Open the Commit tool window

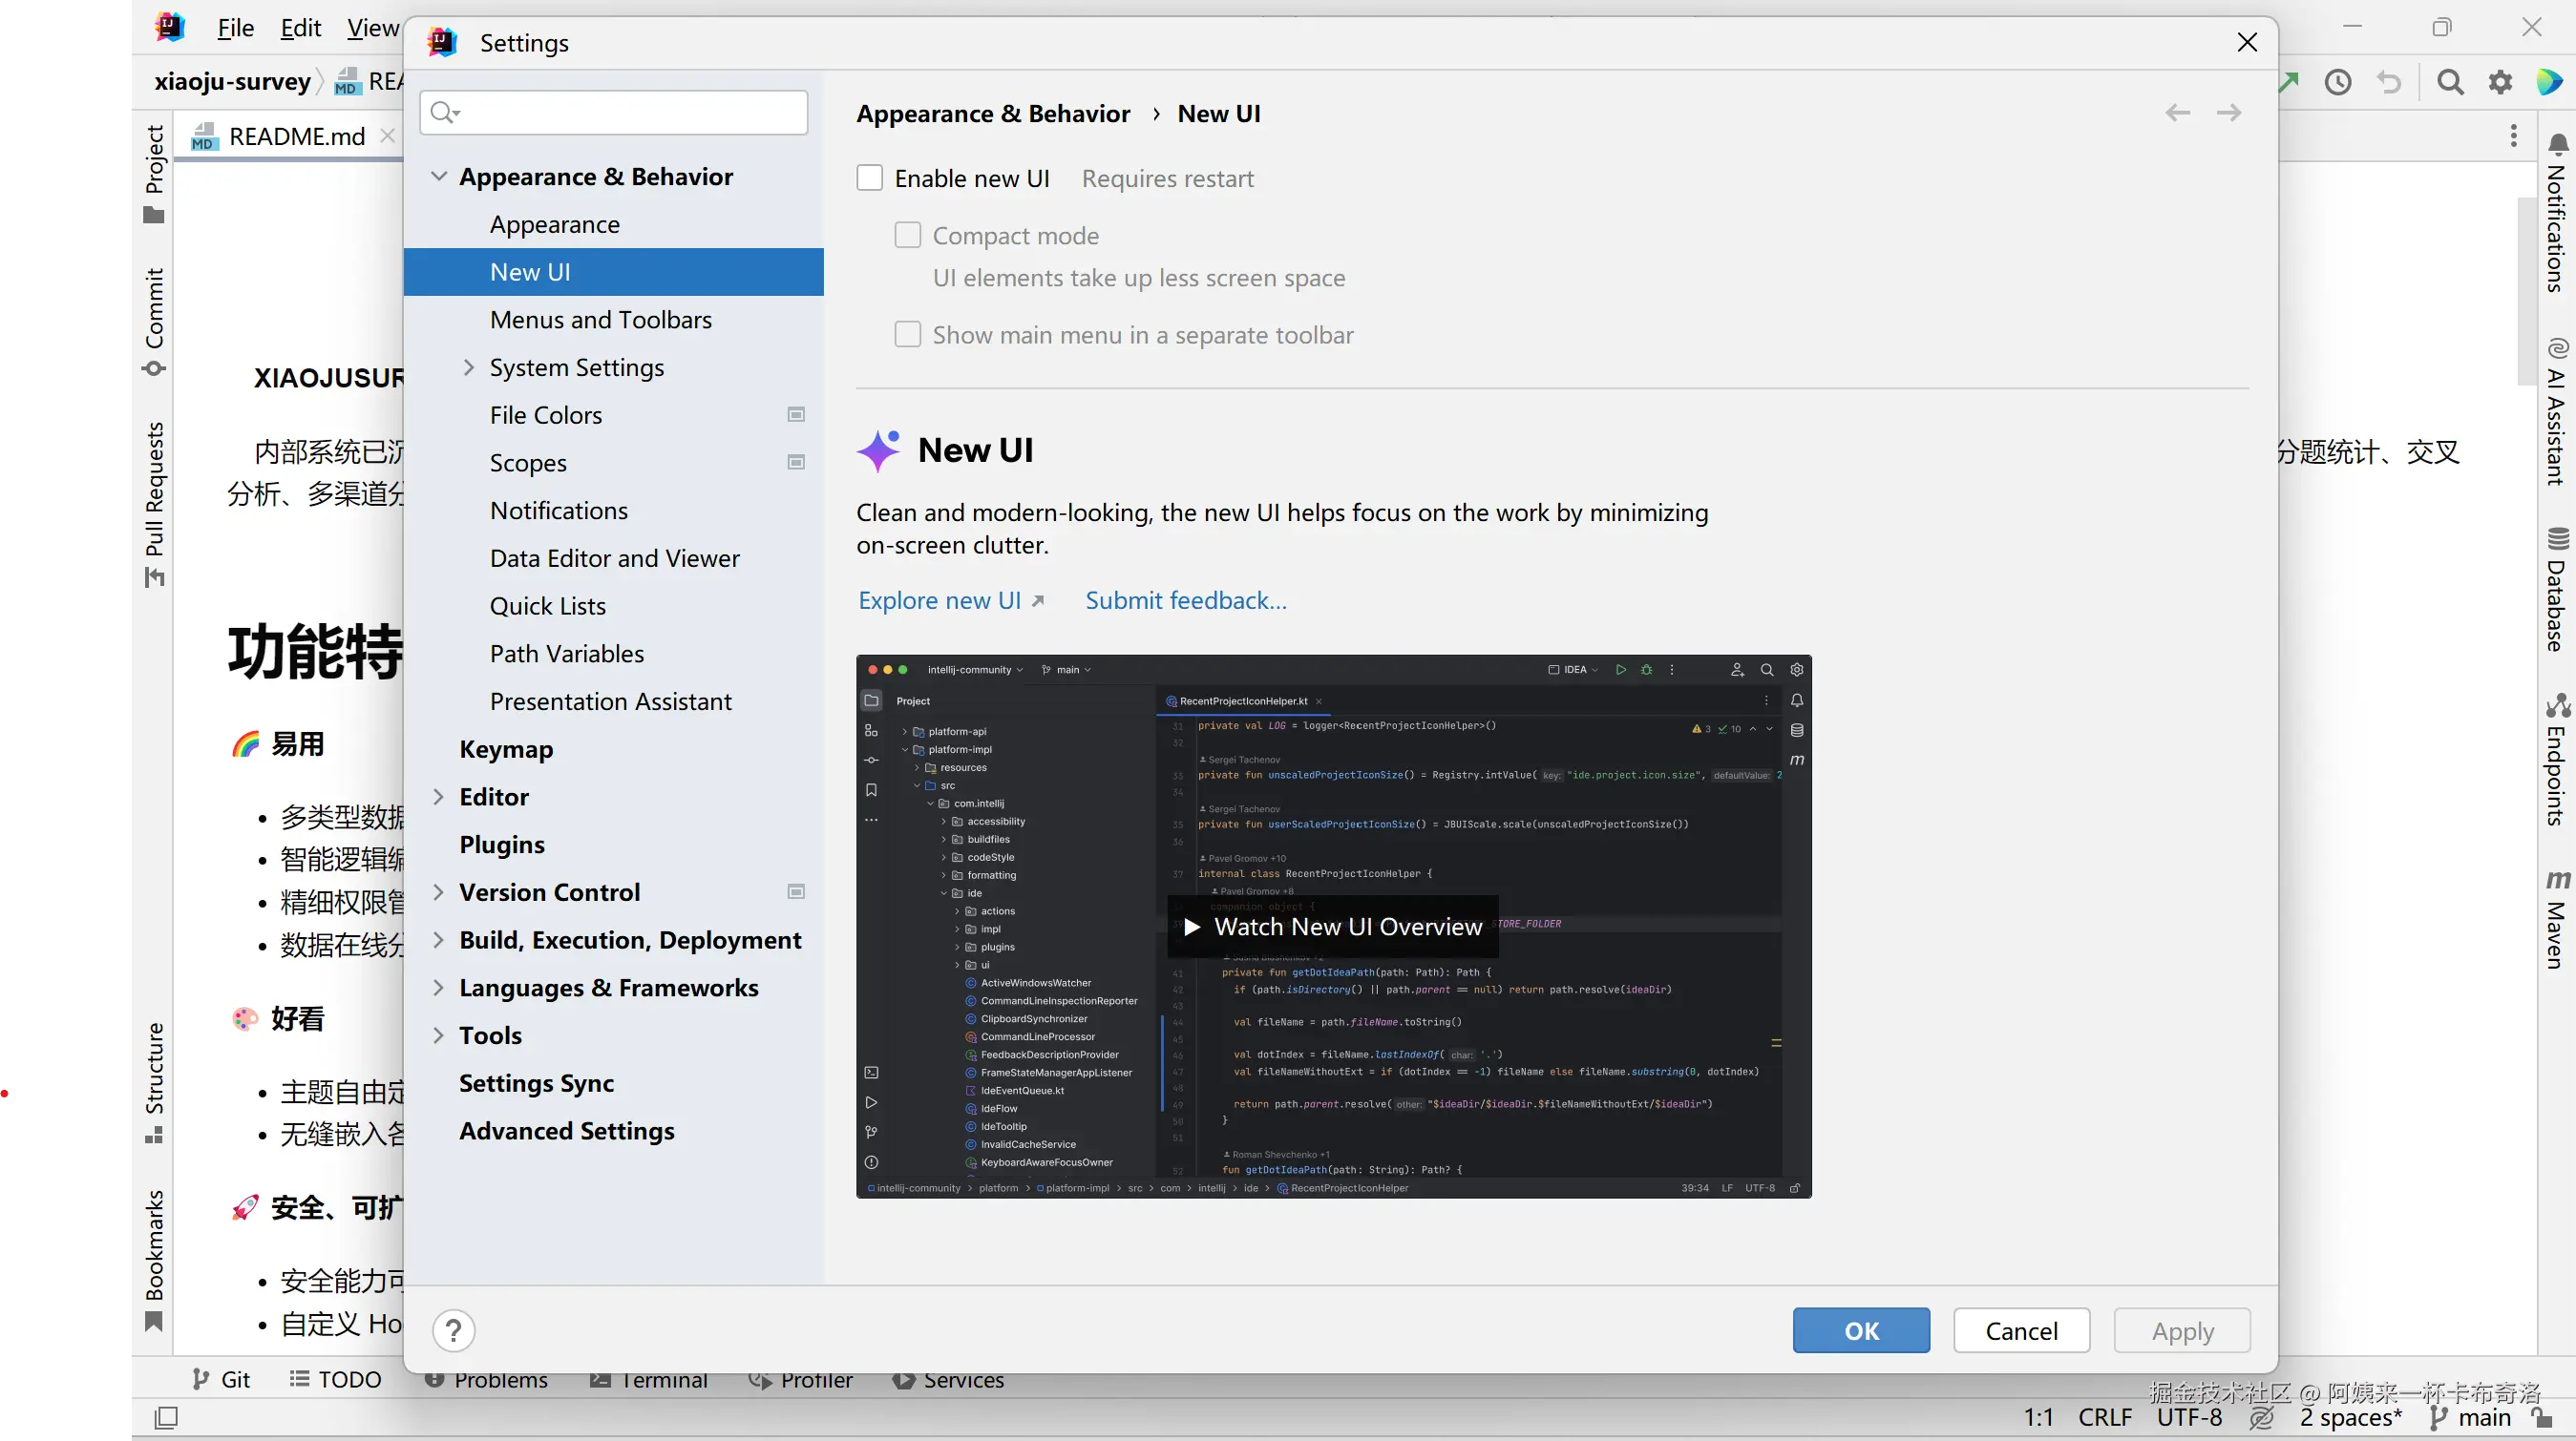click(154, 320)
